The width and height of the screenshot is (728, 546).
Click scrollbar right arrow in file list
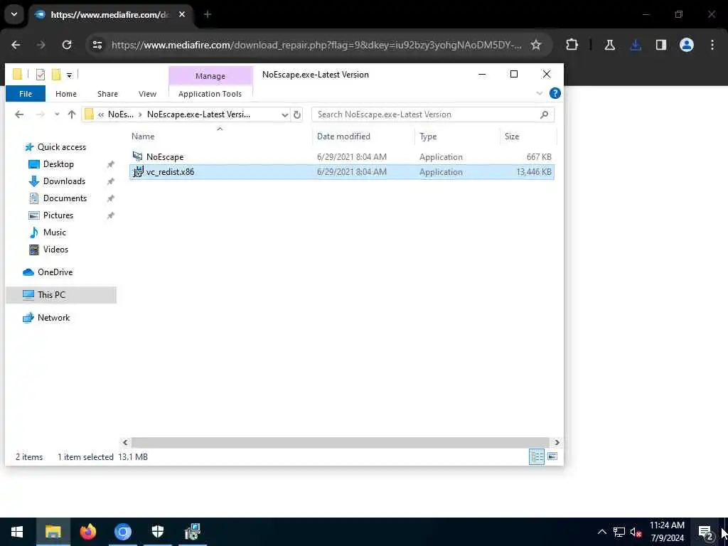pos(557,442)
